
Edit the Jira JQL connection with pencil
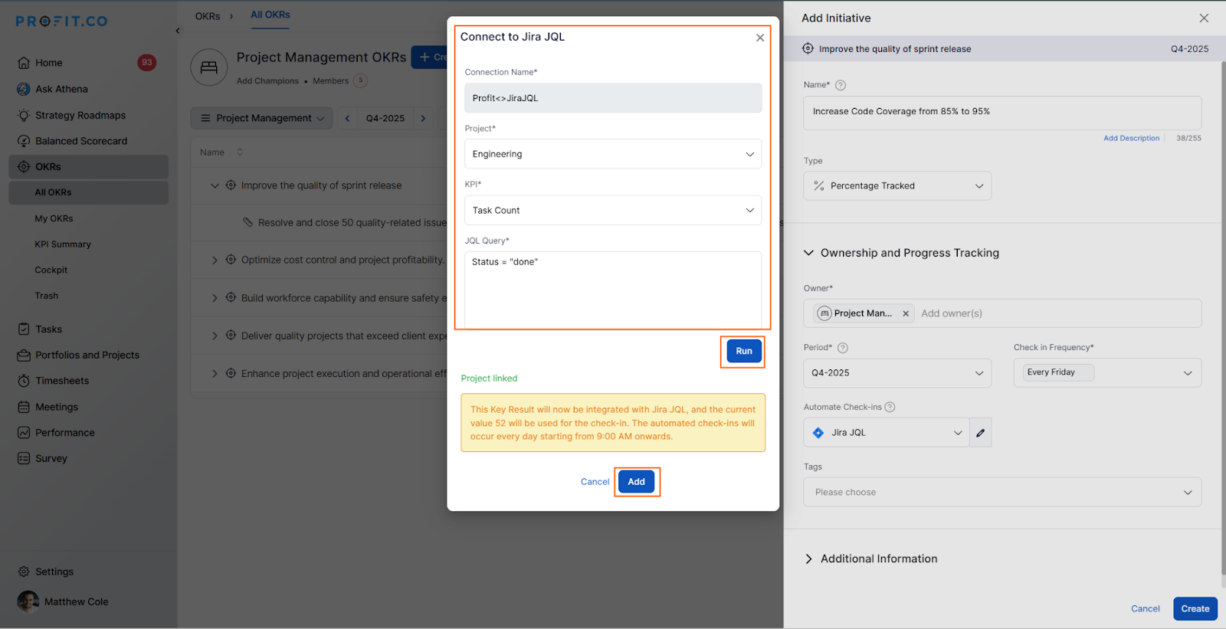click(x=981, y=433)
